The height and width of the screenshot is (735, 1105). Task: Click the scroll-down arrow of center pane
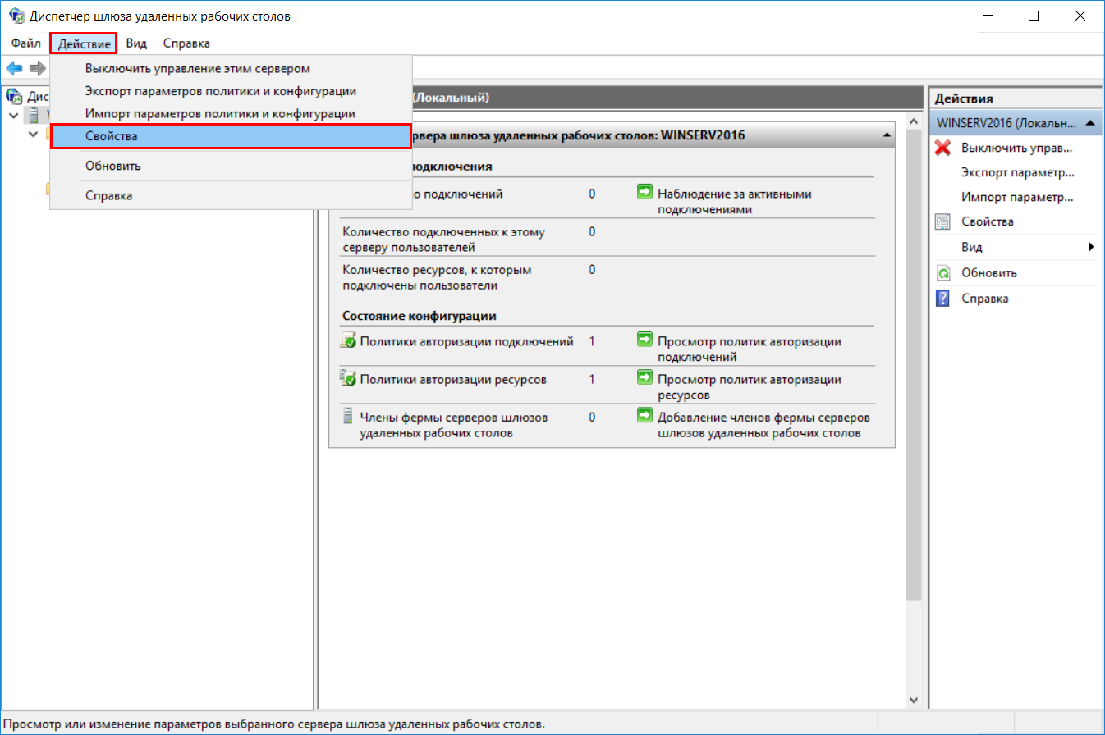(x=912, y=700)
